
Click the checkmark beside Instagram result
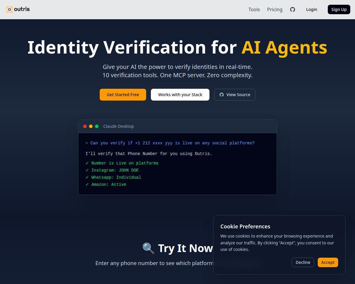point(87,170)
